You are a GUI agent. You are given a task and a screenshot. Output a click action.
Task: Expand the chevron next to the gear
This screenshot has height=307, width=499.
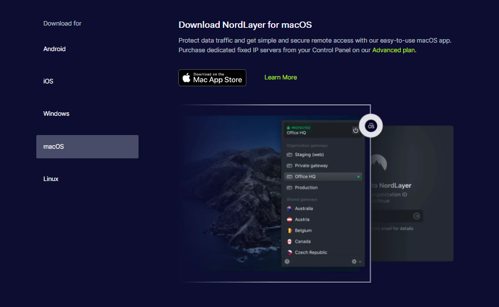tap(360, 262)
